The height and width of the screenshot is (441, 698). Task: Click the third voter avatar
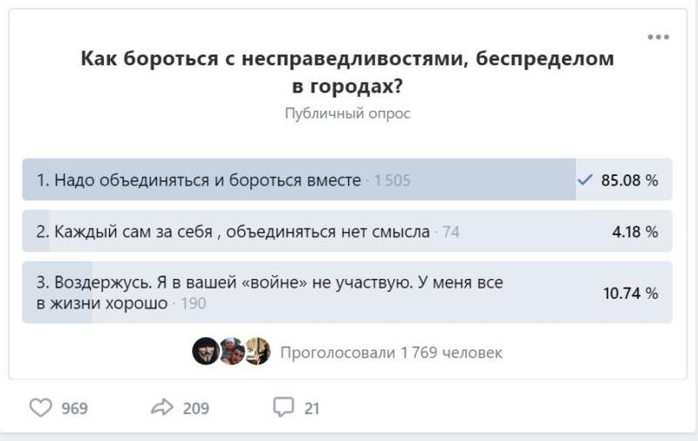pyautogui.click(x=257, y=352)
